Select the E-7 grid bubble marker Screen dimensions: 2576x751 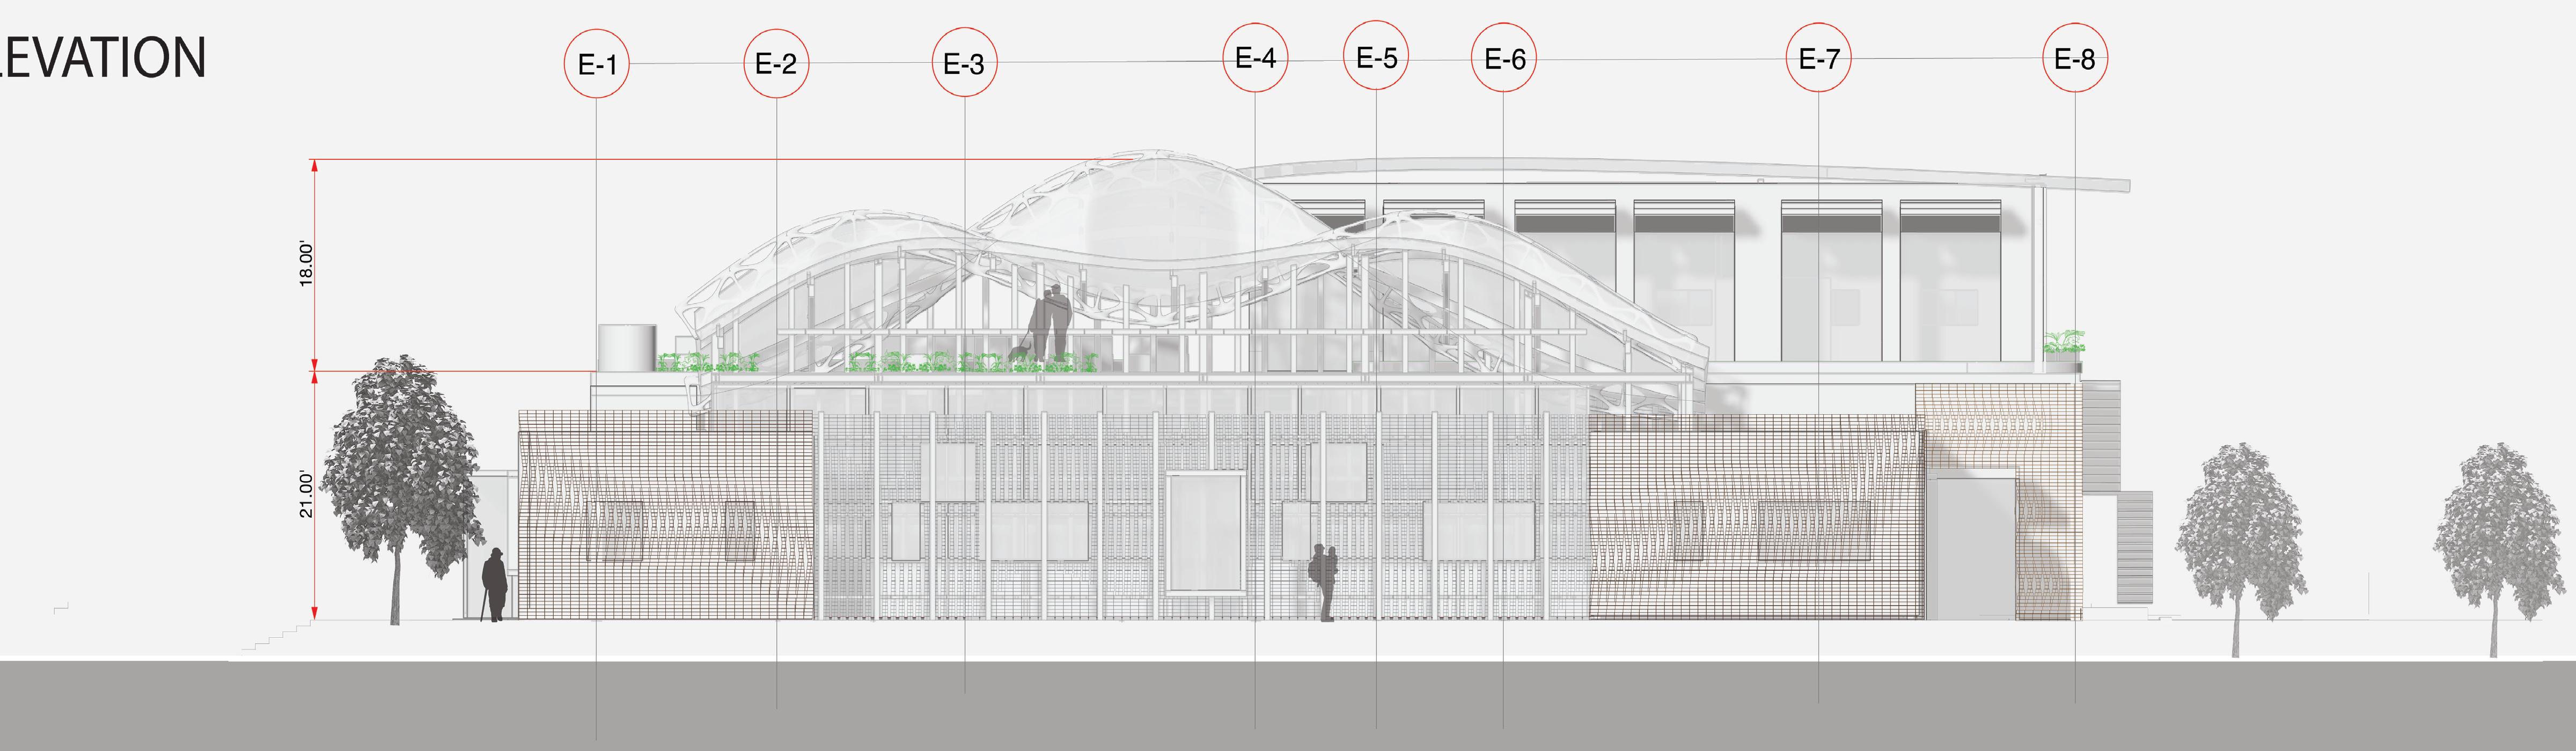[1818, 59]
